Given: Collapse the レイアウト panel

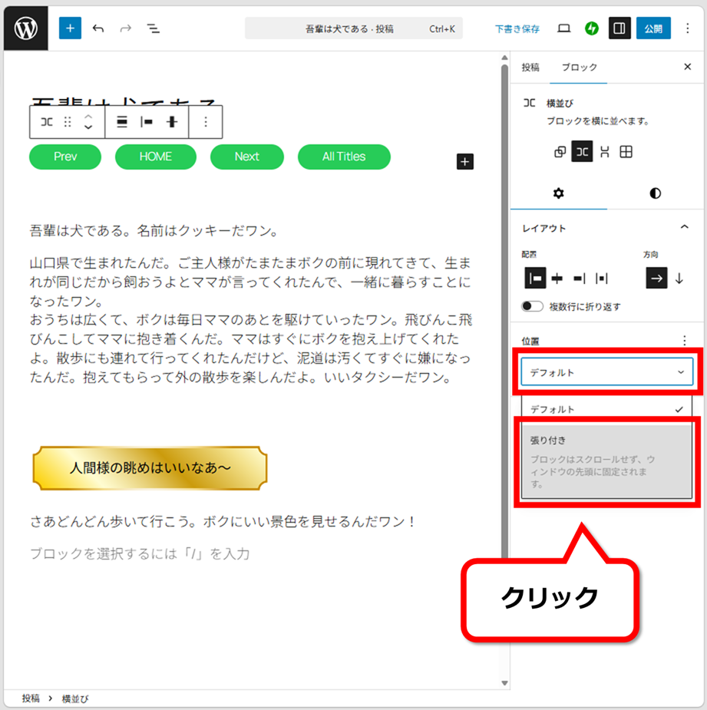Looking at the screenshot, I should [684, 228].
